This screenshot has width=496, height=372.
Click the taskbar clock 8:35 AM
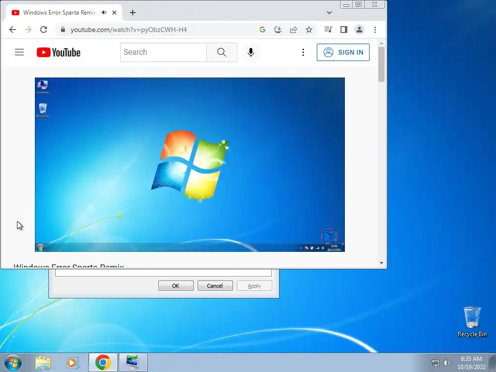pyautogui.click(x=471, y=363)
